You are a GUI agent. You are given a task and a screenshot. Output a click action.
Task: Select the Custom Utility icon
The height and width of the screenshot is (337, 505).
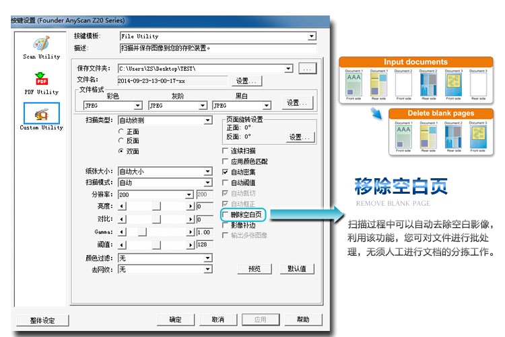coord(42,113)
